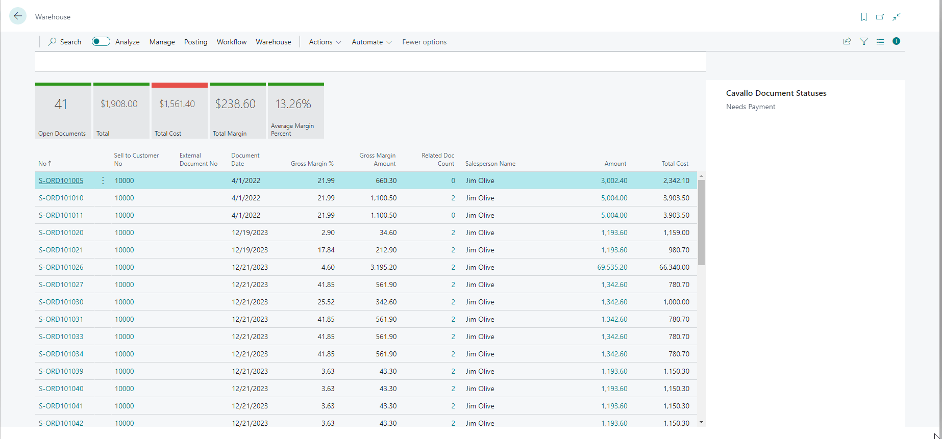Click the scroll down arrow of the list

pos(701,422)
